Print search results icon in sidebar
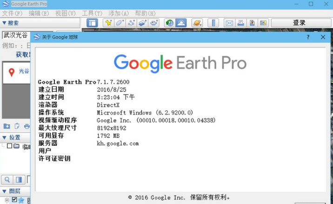The height and width of the screenshot is (204, 333). point(27,126)
